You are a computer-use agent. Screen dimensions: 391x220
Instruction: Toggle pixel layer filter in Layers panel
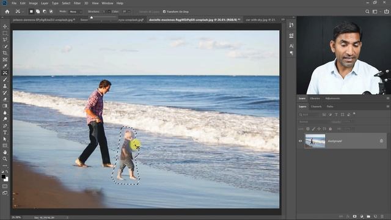point(324,114)
